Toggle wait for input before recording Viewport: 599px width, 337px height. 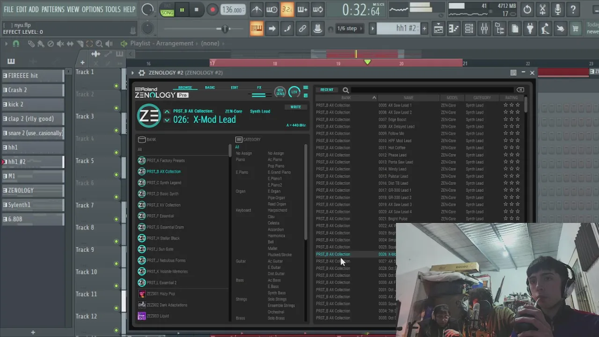point(272,9)
